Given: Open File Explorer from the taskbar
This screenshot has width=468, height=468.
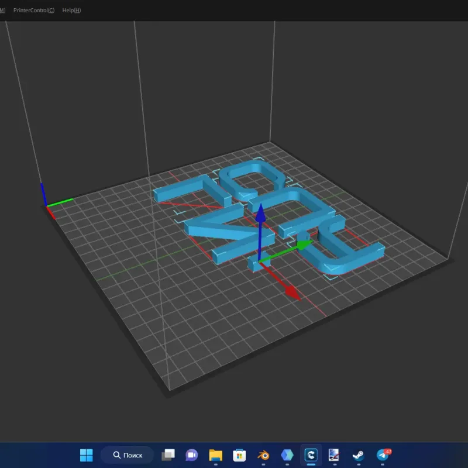Looking at the screenshot, I should [215, 455].
